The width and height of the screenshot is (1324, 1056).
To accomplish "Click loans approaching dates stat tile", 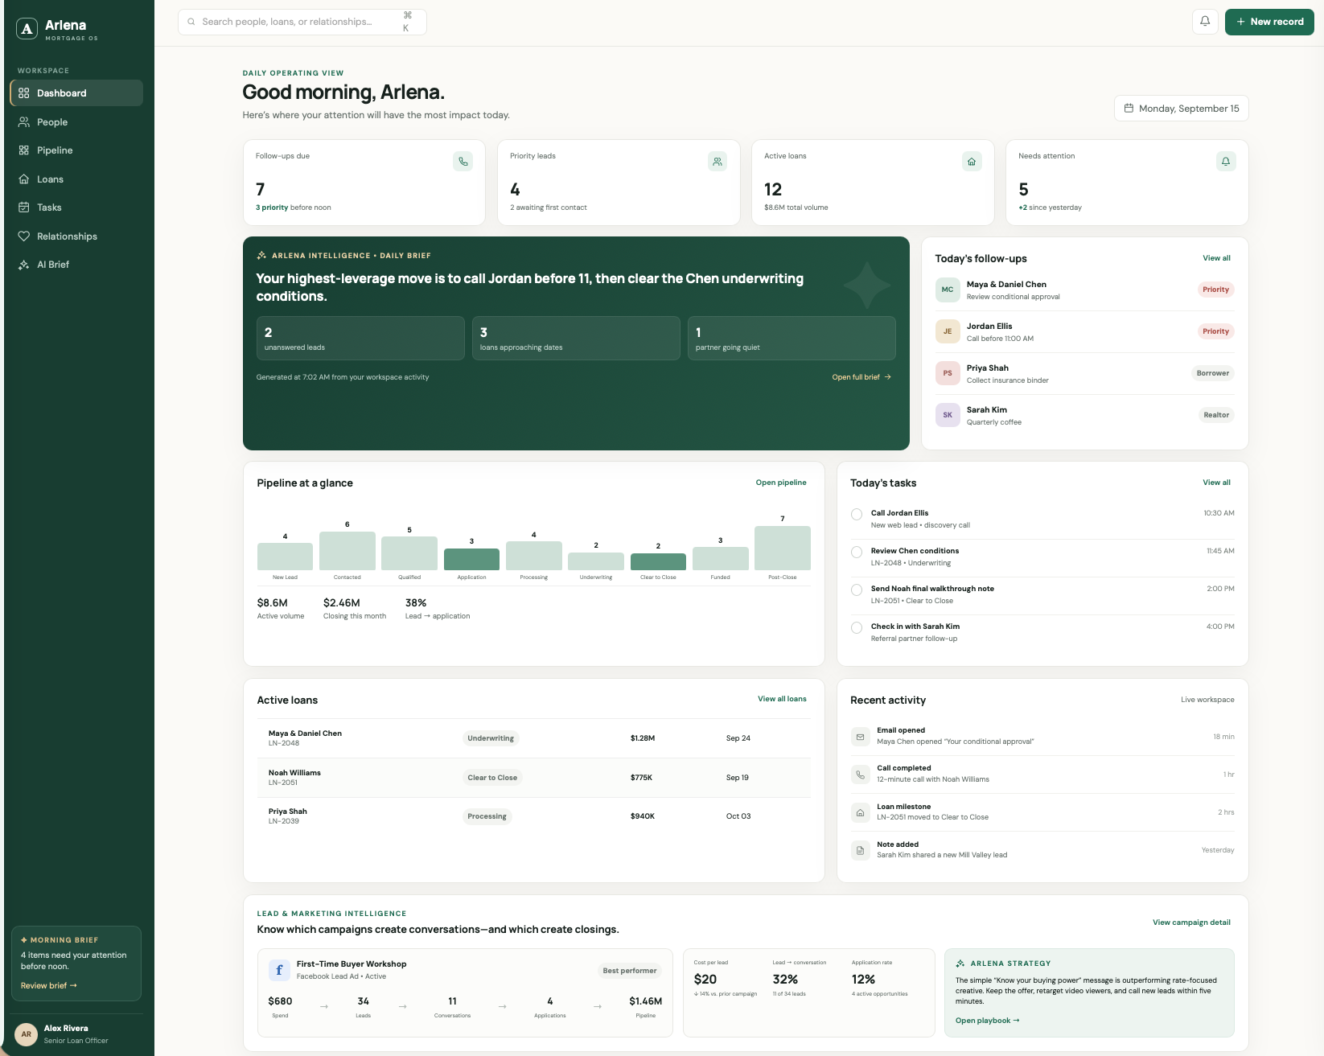I will click(x=576, y=338).
